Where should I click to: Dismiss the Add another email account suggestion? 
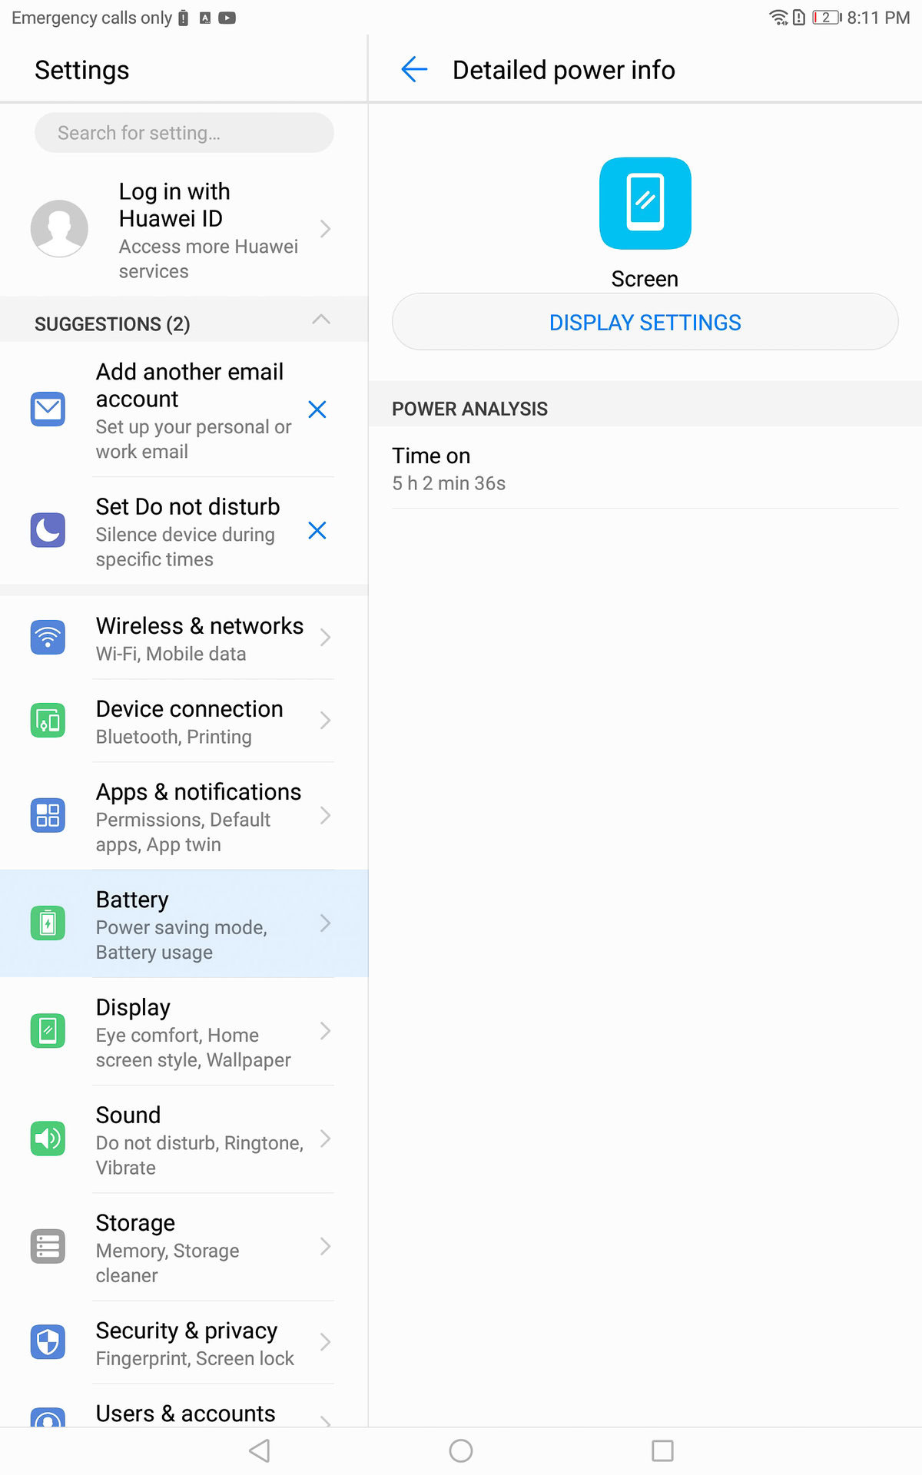[x=317, y=409]
